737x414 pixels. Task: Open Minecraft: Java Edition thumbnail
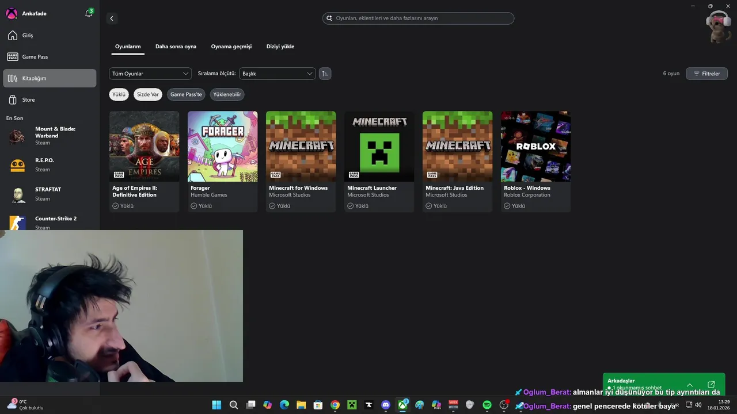point(458,146)
